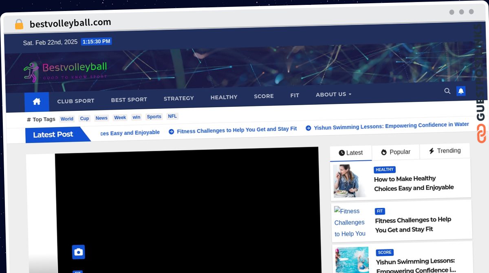Click the Latest Post label

click(53, 134)
